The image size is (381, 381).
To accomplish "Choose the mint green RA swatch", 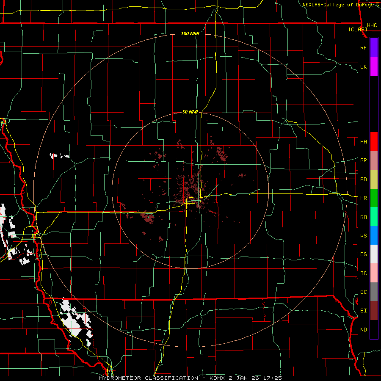I will point(374,217).
